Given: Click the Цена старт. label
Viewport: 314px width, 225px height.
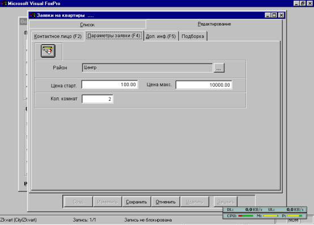Looking at the screenshot, I should point(63,86).
